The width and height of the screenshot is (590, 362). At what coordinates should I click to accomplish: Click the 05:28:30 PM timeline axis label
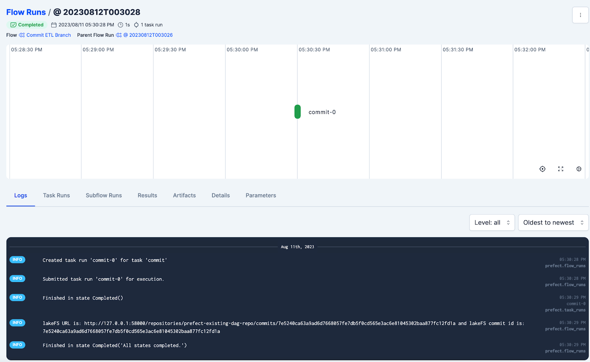click(27, 50)
